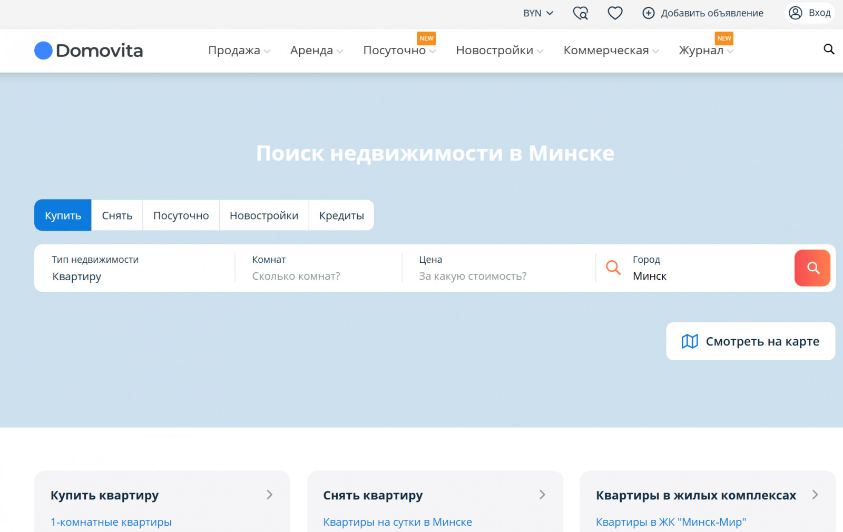Click the Domovita blue circle logo
This screenshot has width=843, height=532.
point(43,51)
